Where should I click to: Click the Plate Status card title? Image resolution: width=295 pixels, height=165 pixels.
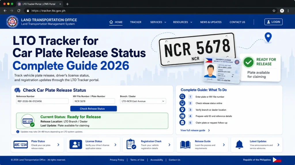38,141
